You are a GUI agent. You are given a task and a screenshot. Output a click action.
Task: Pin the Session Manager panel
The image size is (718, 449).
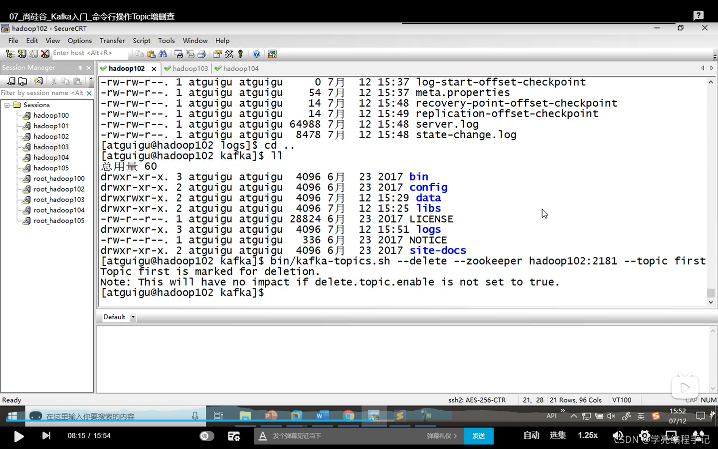click(x=80, y=68)
